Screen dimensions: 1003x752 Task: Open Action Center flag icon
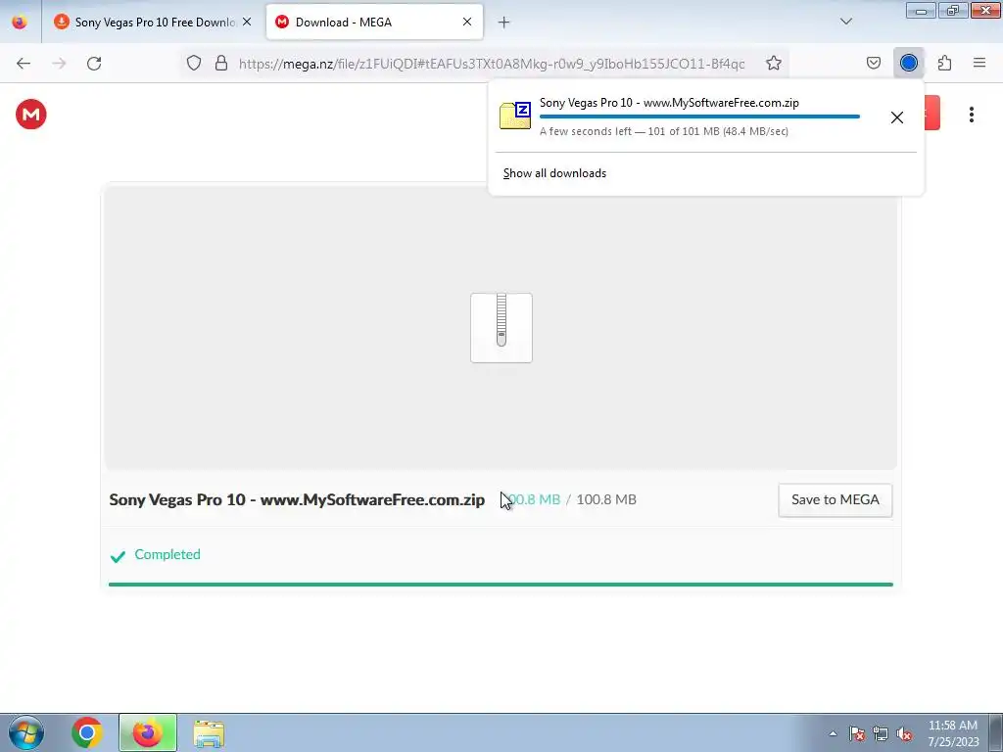[x=856, y=734]
